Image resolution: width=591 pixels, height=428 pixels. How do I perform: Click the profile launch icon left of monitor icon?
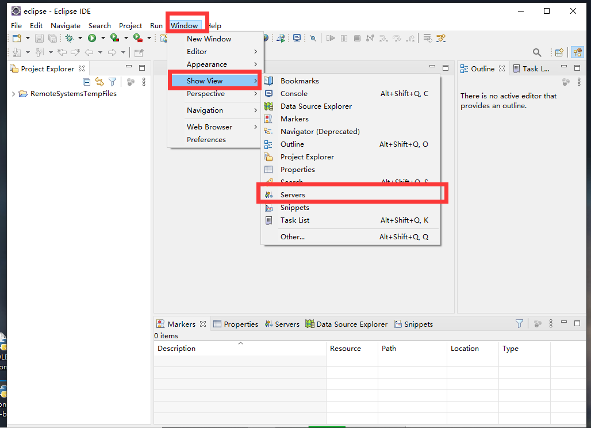[x=281, y=38]
